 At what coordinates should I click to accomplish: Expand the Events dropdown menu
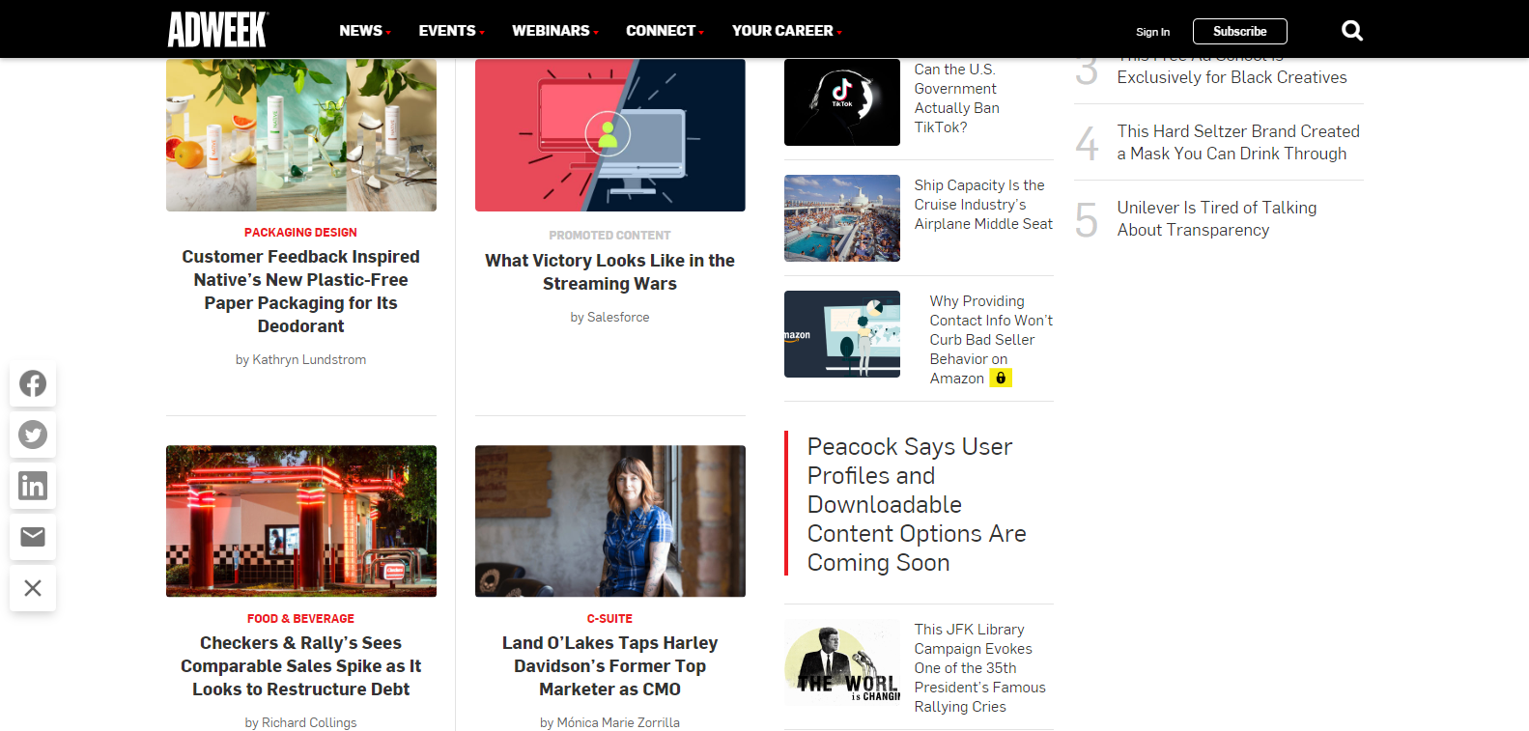pyautogui.click(x=451, y=31)
